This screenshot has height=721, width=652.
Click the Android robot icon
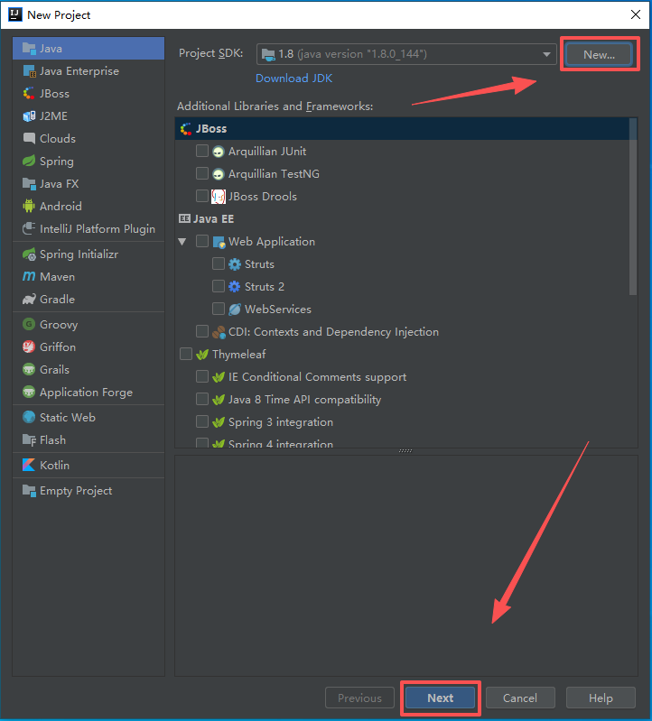tap(29, 206)
